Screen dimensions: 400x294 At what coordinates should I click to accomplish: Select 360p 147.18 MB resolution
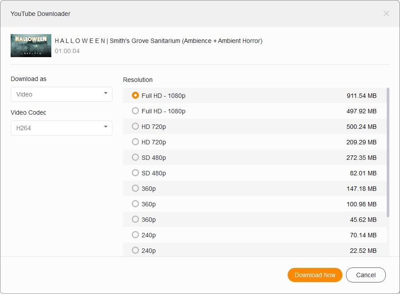[x=135, y=188]
